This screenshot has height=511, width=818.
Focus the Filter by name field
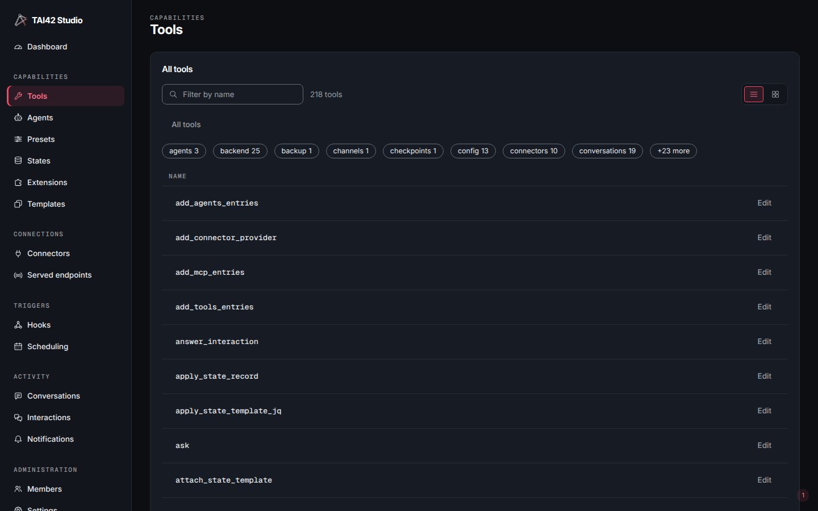pos(232,94)
